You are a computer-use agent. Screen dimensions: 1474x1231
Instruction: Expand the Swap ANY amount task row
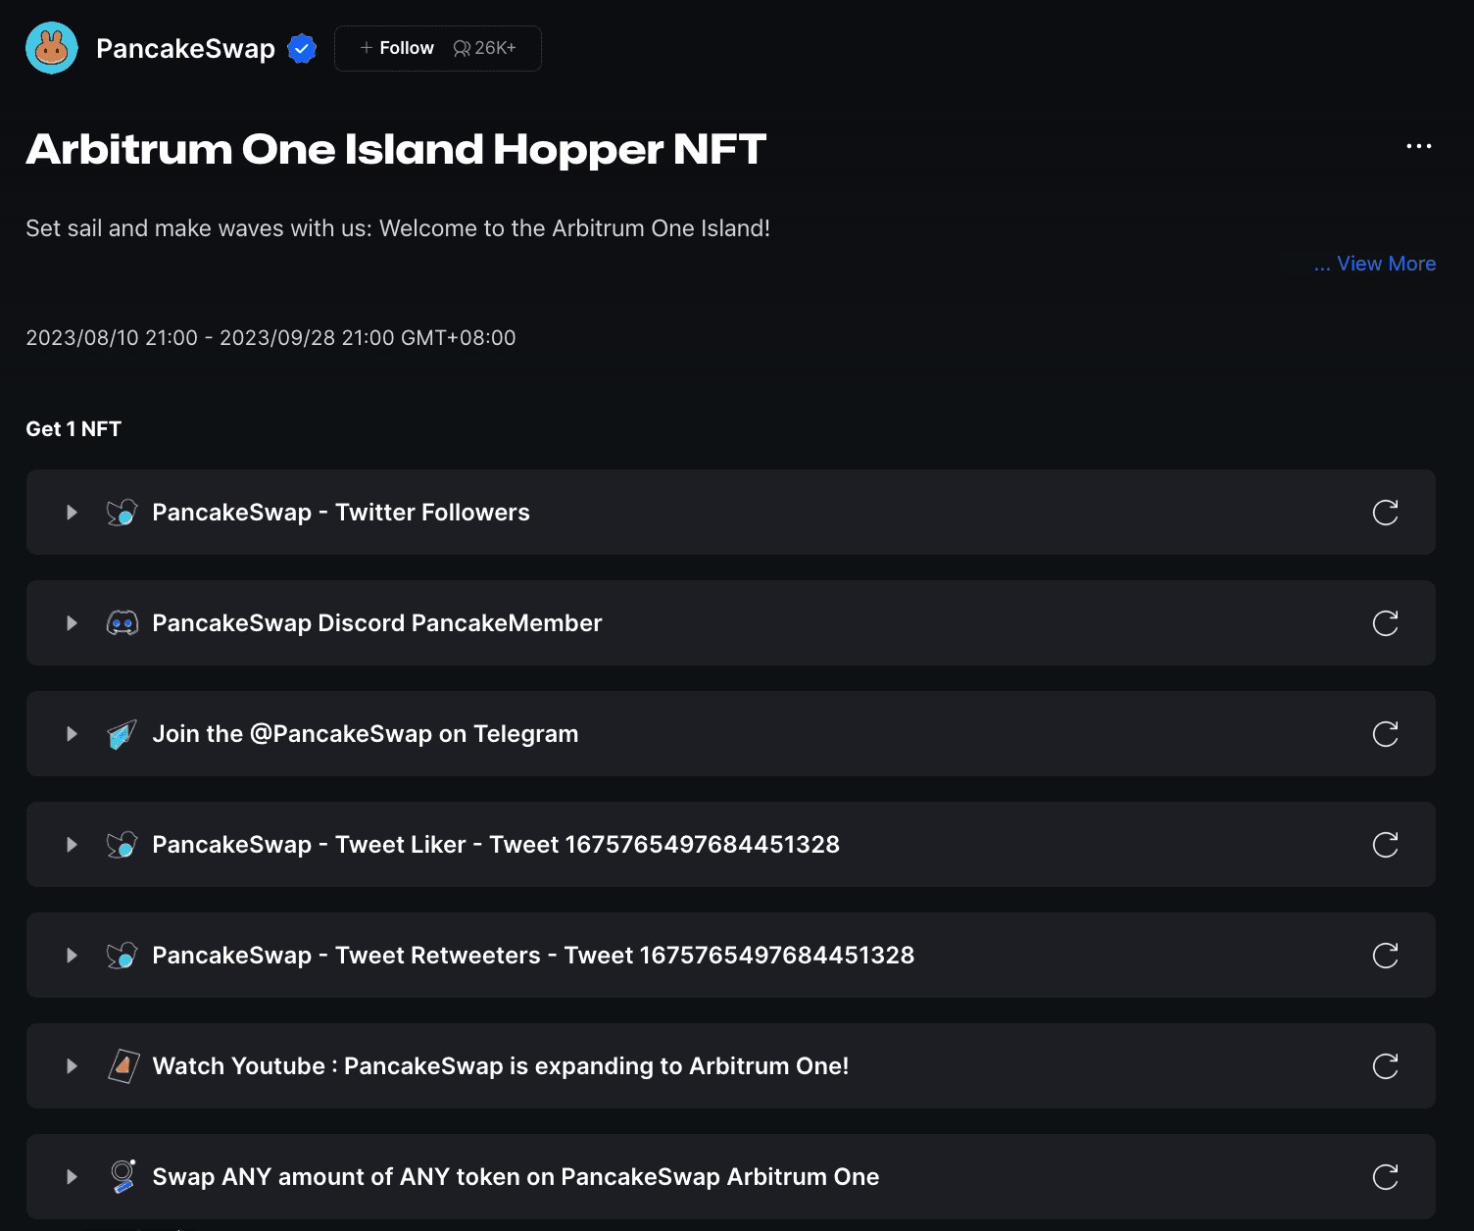coord(72,1177)
